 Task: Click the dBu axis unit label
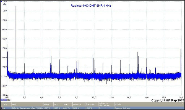pos(5,4)
